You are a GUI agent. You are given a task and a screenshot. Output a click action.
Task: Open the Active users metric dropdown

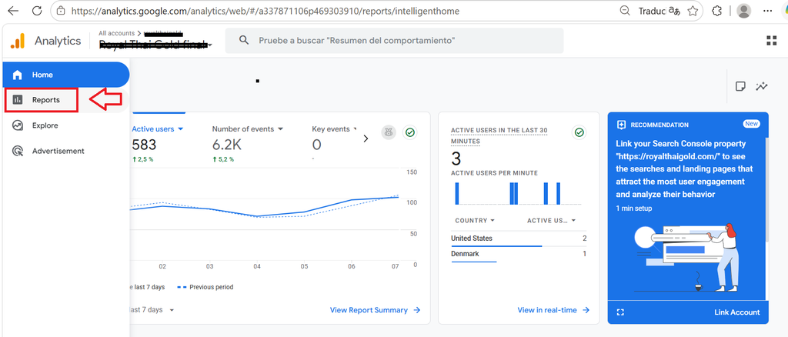coord(180,129)
